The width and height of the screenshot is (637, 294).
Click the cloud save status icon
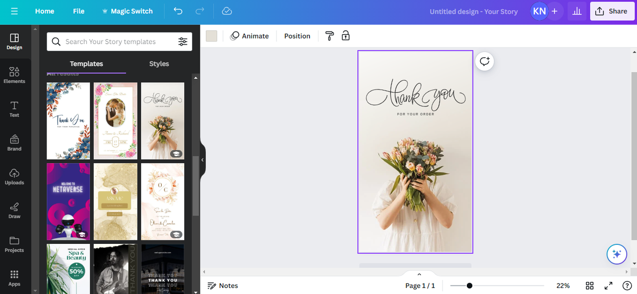click(x=227, y=11)
